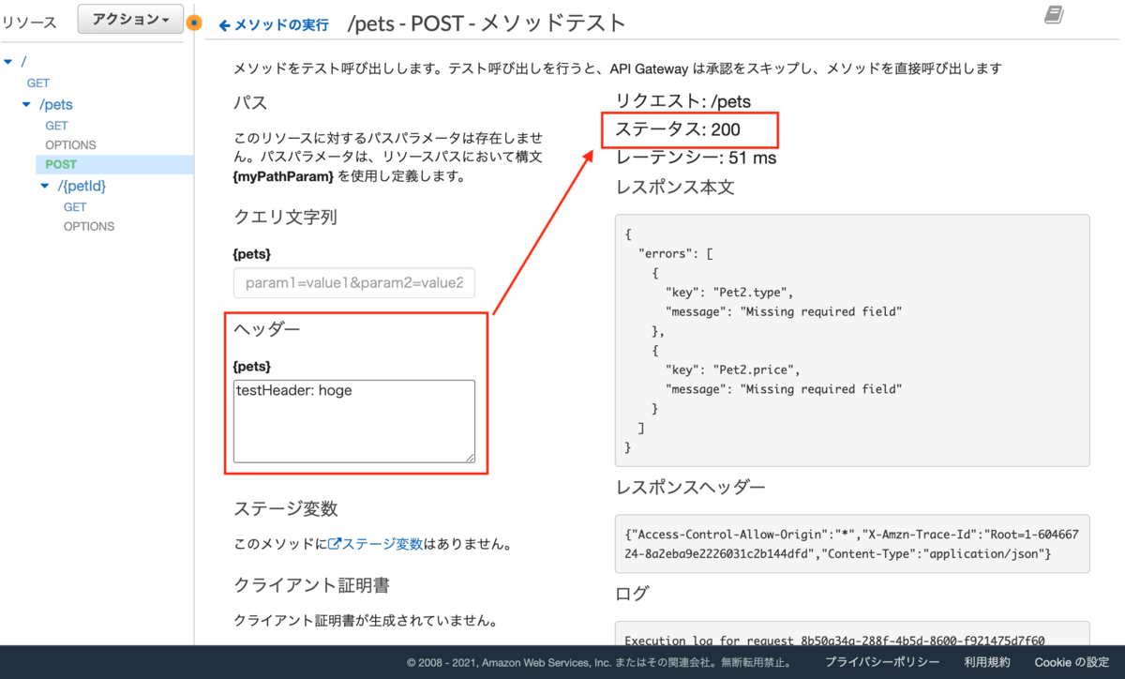Select the /{petId} resource

pyautogui.click(x=82, y=187)
